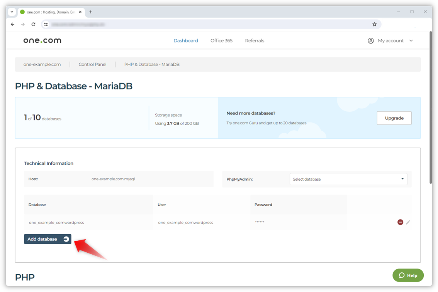Edit the database password with the pencil icon
The height and width of the screenshot is (292, 438).
(x=409, y=222)
